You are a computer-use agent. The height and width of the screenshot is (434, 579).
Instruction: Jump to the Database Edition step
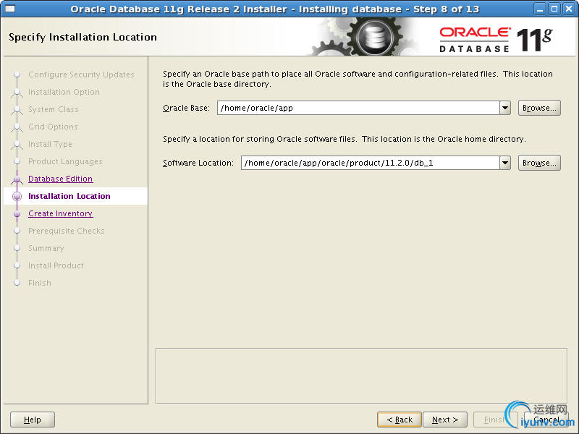[61, 179]
